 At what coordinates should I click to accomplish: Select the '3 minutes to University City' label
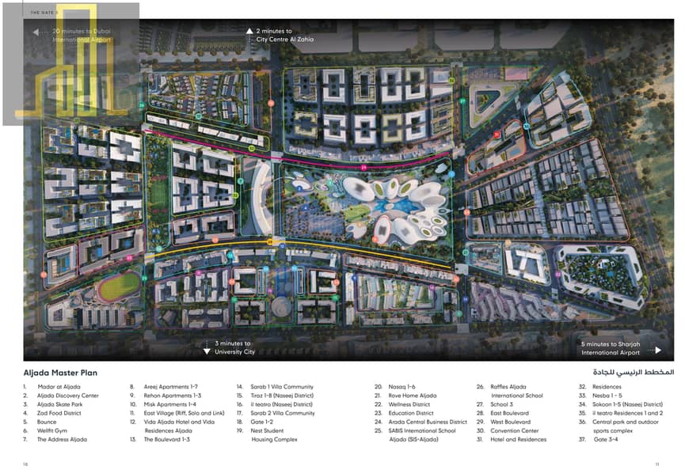click(234, 347)
